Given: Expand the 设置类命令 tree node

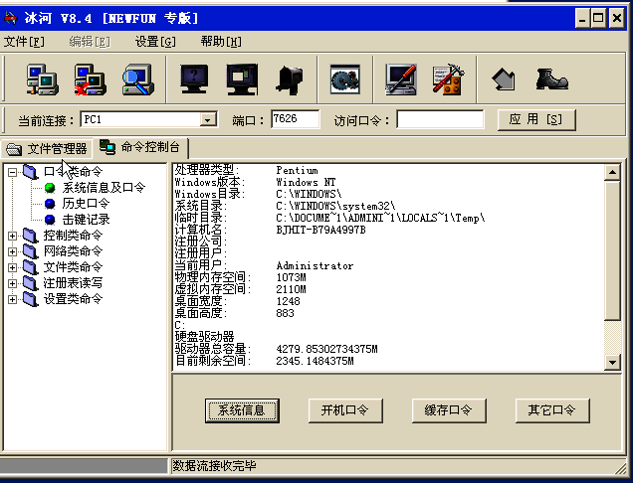Looking at the screenshot, I should pyautogui.click(x=13, y=299).
